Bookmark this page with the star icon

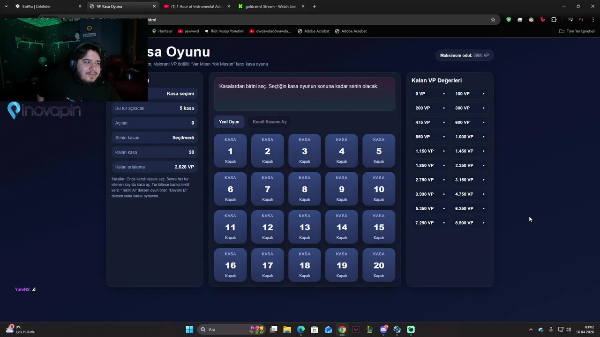[x=493, y=20]
